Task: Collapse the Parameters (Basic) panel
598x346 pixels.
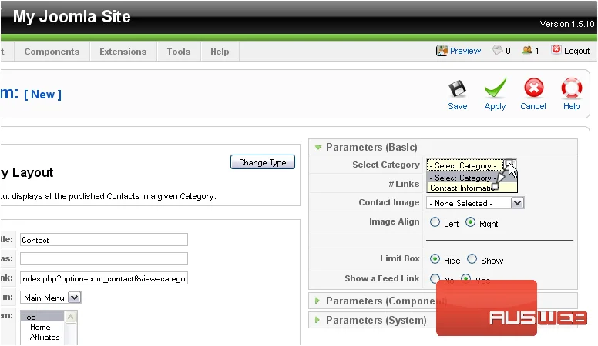Action: (x=443, y=147)
